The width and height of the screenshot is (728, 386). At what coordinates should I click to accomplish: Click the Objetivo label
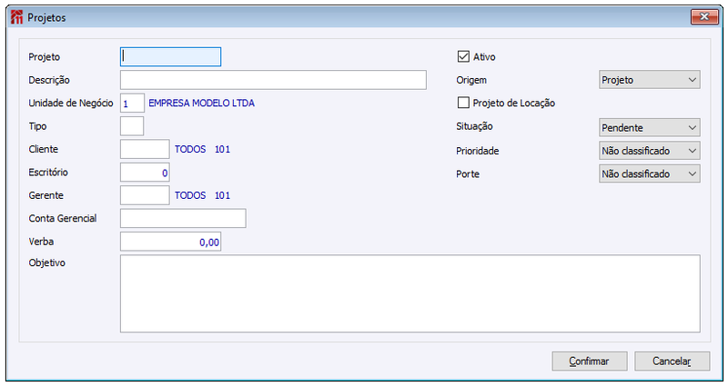[x=47, y=262]
